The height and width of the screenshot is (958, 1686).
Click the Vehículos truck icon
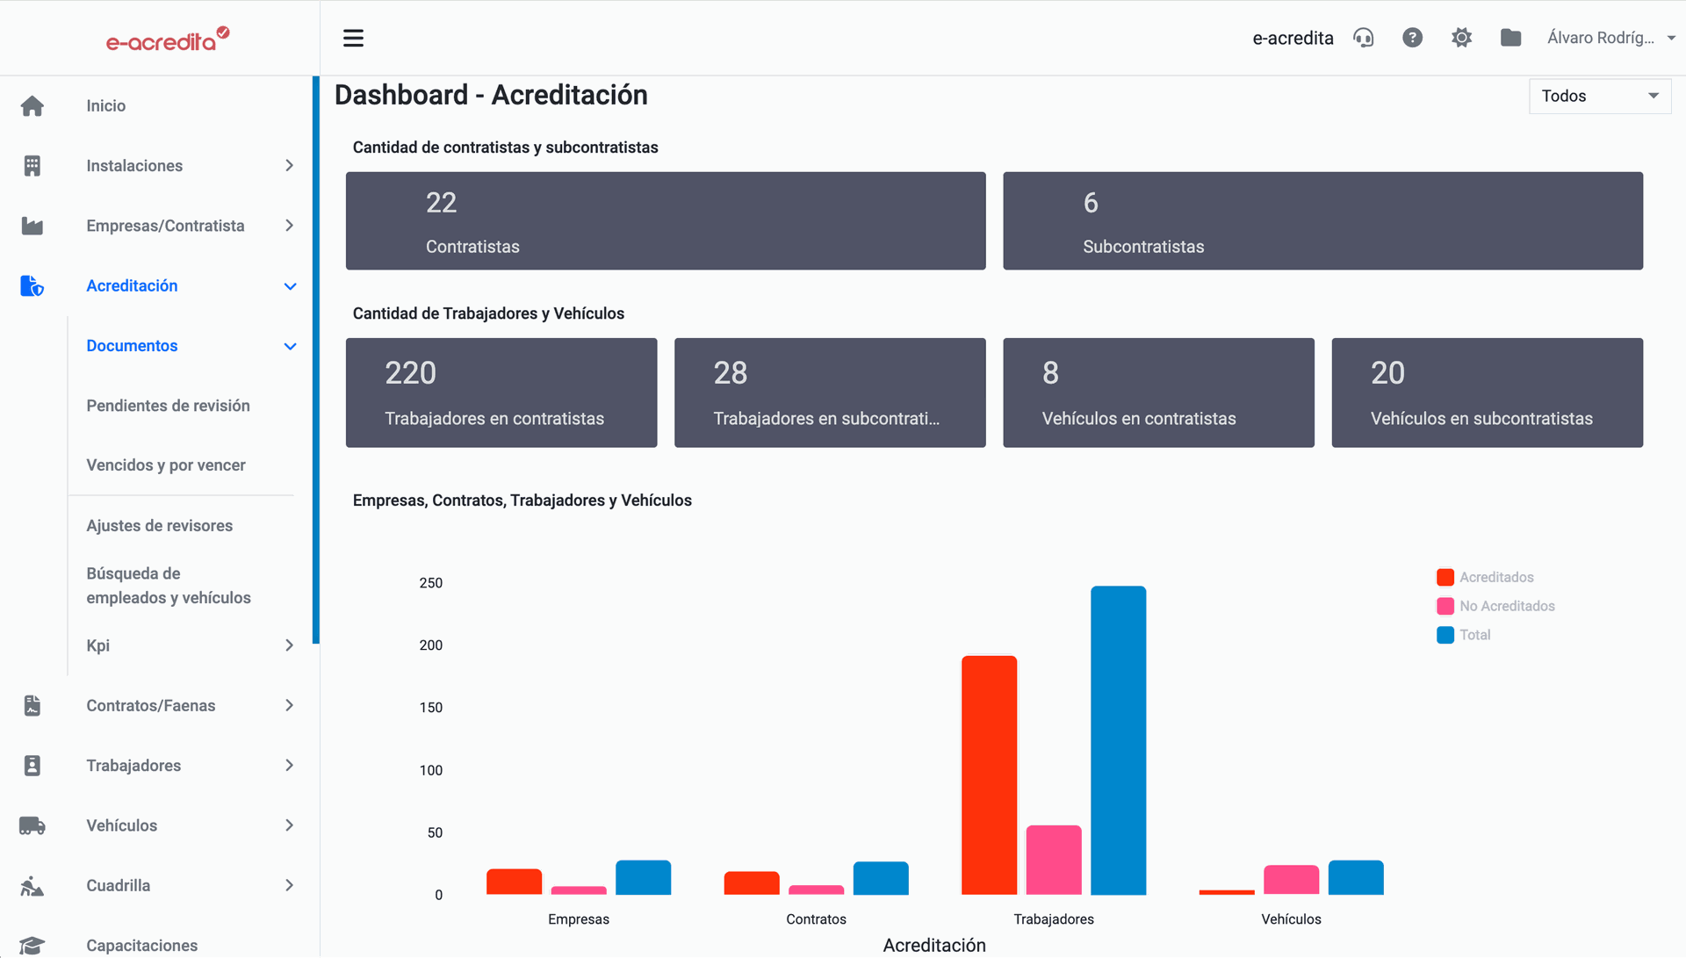(32, 825)
